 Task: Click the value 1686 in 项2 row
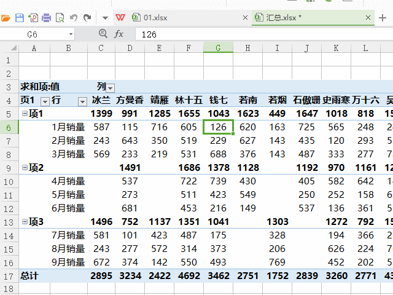tap(189, 168)
